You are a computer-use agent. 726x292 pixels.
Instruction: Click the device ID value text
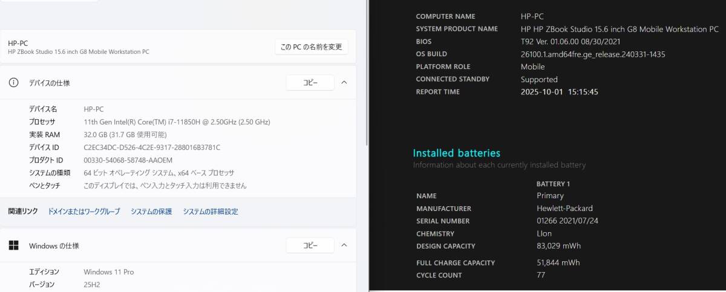point(152,148)
